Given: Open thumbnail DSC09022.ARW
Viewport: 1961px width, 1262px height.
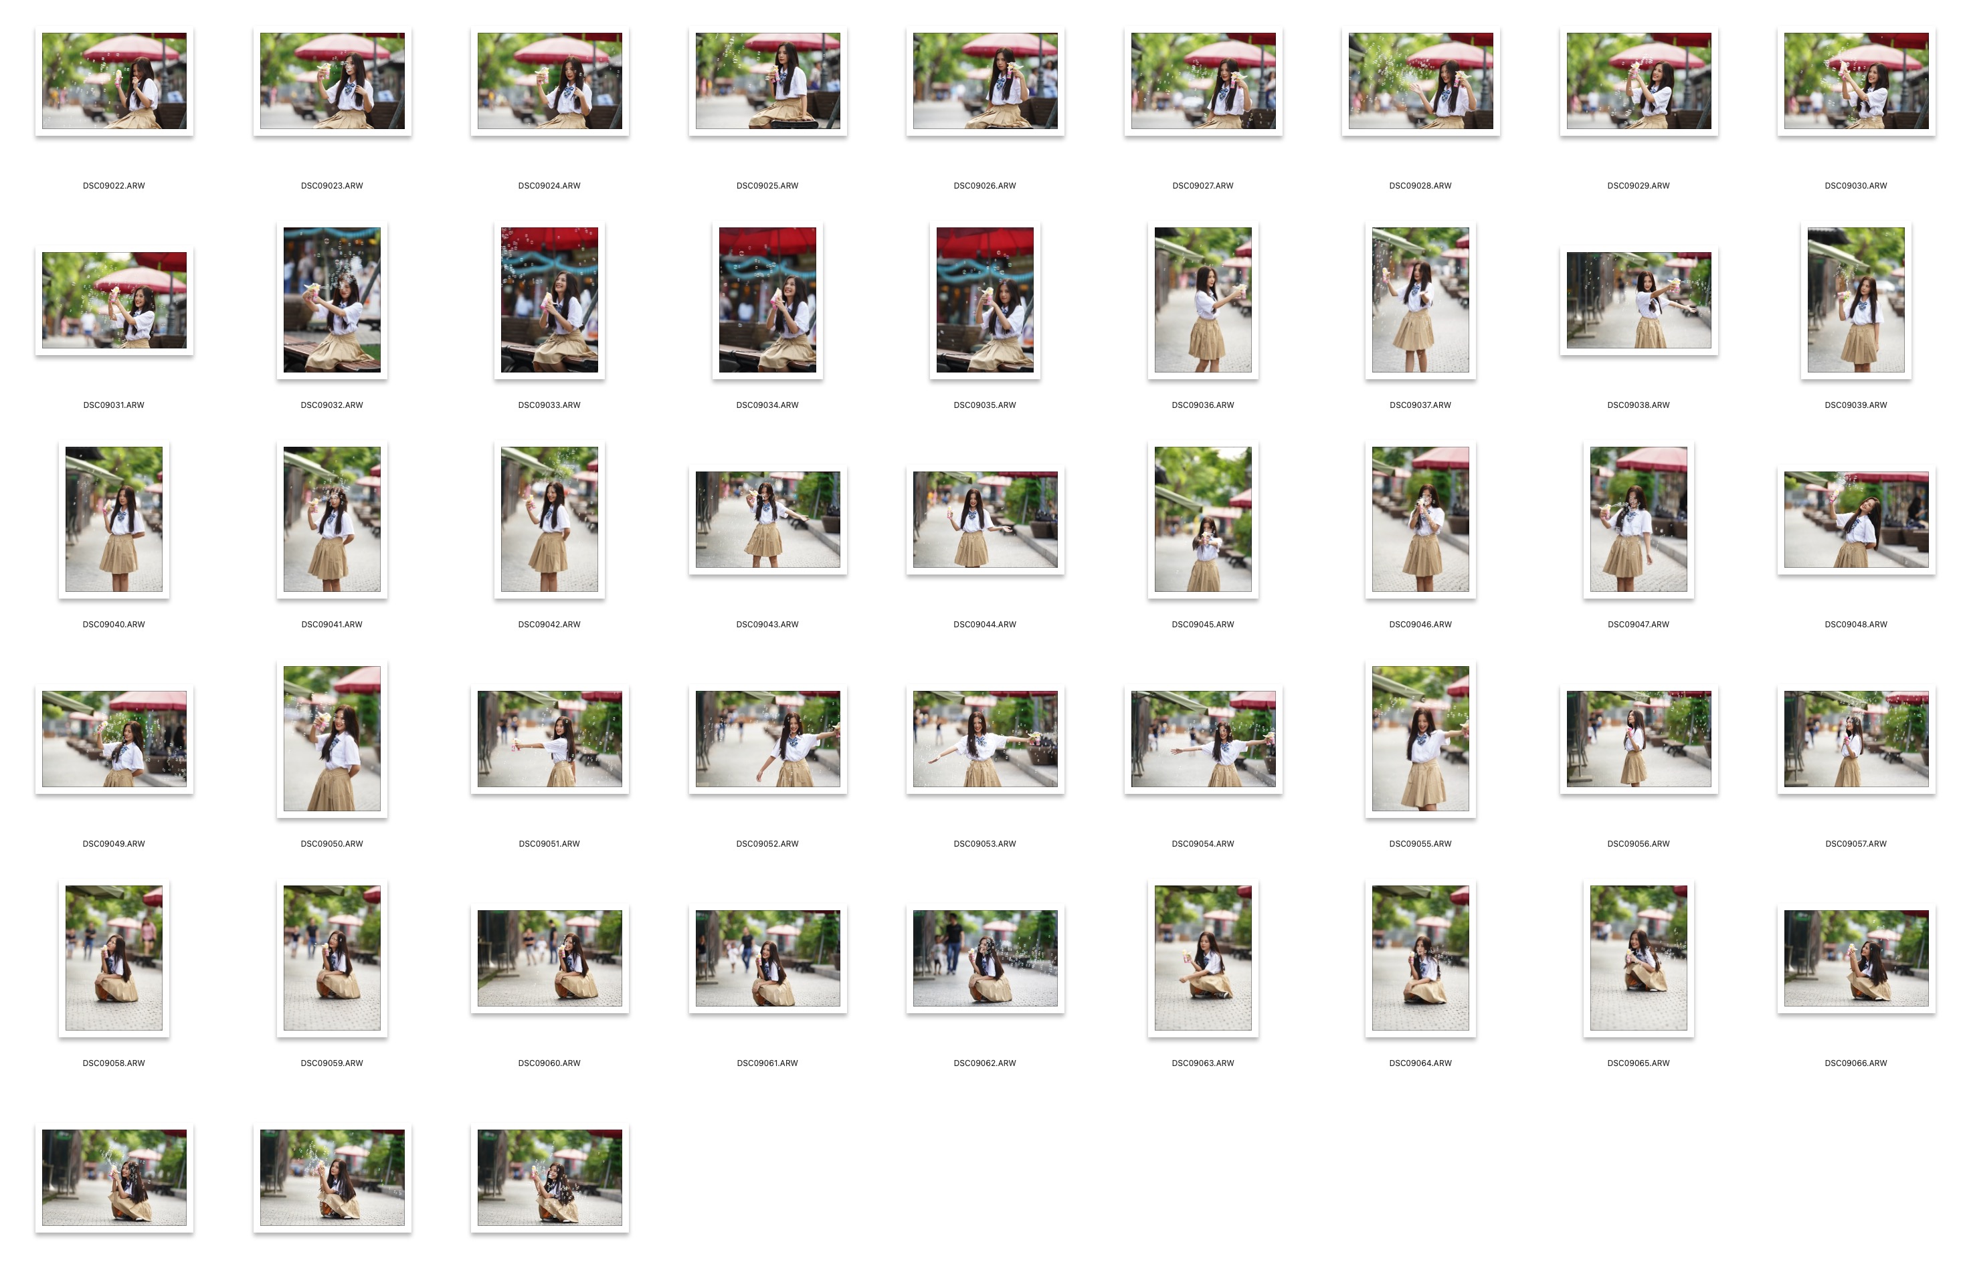Looking at the screenshot, I should [x=114, y=80].
